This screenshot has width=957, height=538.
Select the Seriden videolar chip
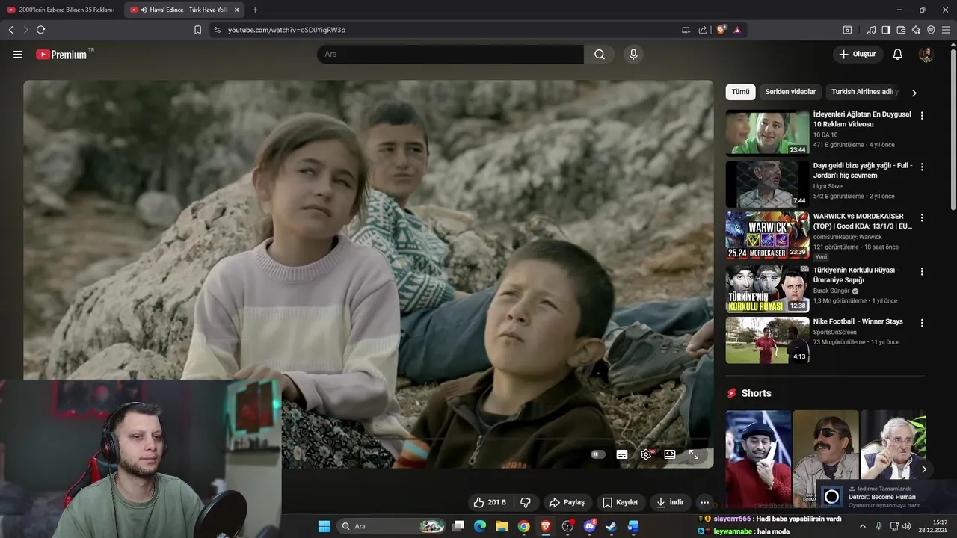[790, 92]
